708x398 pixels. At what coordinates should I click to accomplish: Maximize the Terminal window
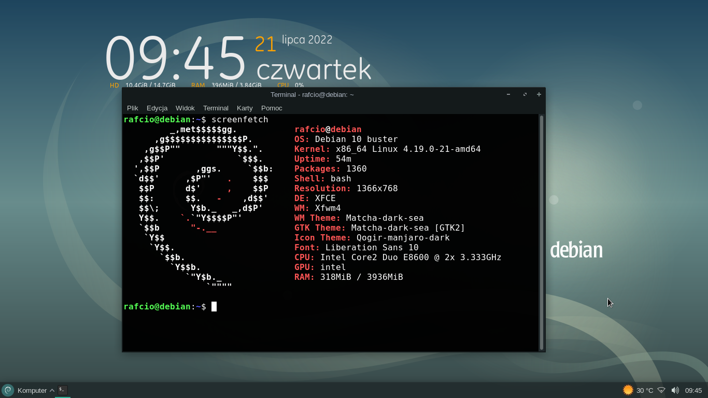[525, 94]
